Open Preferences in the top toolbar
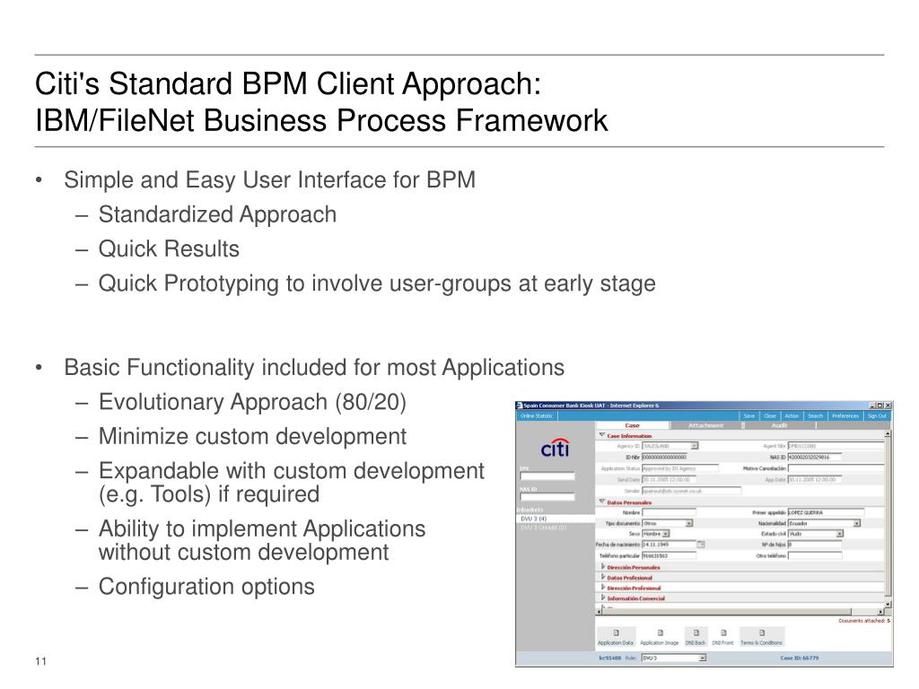Image resolution: width=919 pixels, height=689 pixels. (845, 416)
